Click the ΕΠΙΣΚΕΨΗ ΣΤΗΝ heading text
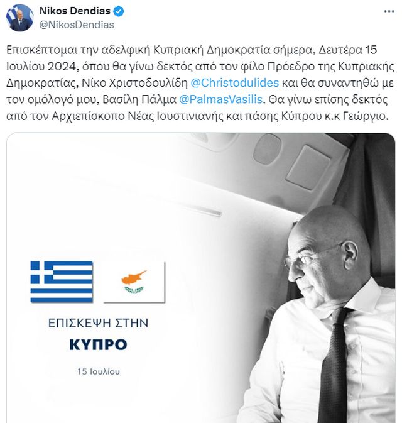 click(x=98, y=323)
